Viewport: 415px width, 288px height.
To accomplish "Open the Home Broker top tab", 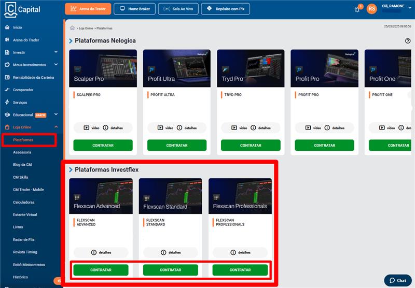I will (135, 9).
